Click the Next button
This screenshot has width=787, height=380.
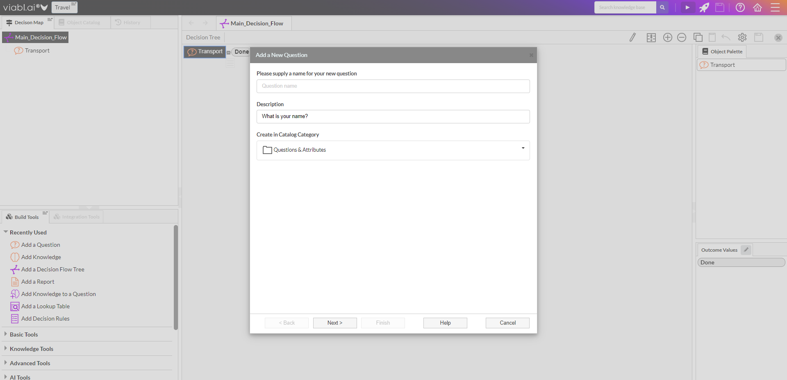335,323
